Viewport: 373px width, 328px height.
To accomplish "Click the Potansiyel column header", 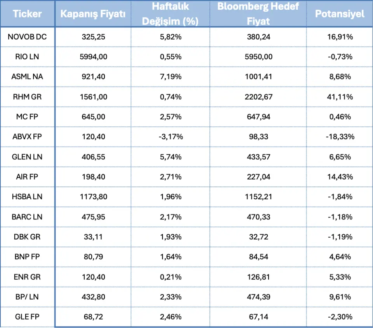I will point(340,14).
